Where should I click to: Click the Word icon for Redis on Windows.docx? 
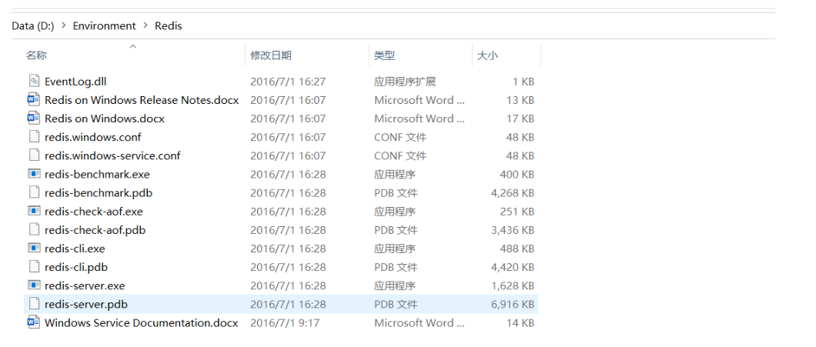coord(34,118)
